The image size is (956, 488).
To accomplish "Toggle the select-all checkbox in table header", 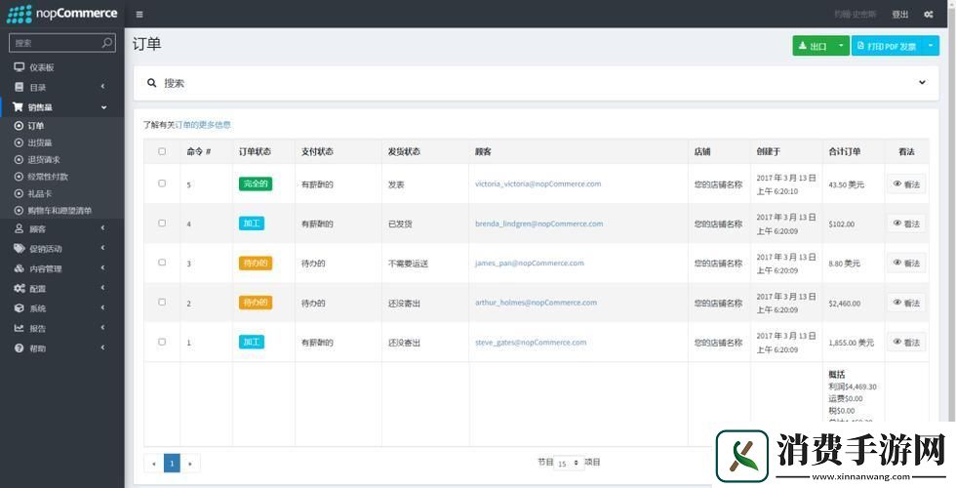I will pyautogui.click(x=162, y=151).
